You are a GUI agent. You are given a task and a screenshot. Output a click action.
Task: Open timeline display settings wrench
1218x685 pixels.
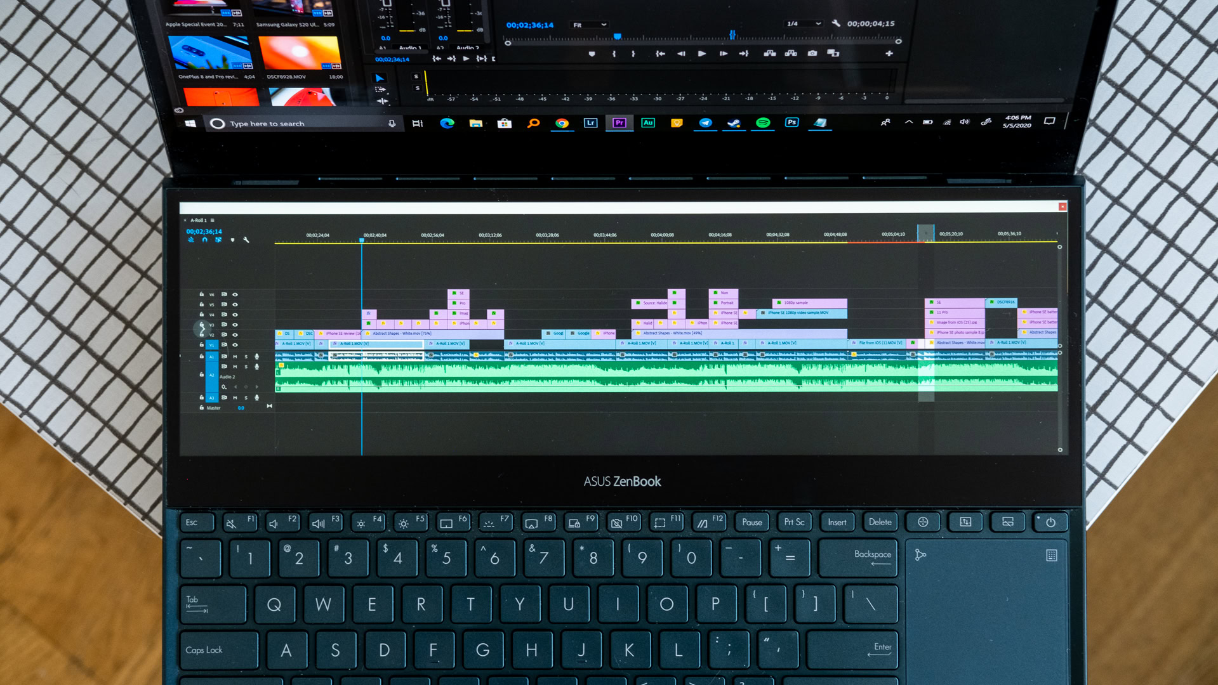246,240
